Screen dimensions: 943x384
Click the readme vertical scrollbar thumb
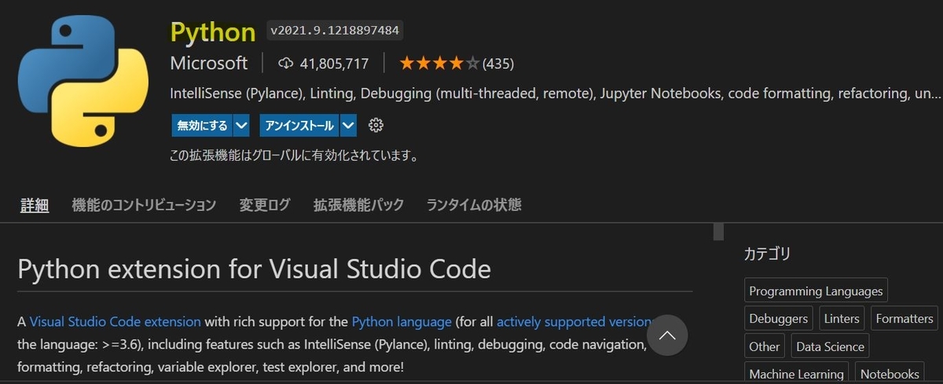point(718,231)
